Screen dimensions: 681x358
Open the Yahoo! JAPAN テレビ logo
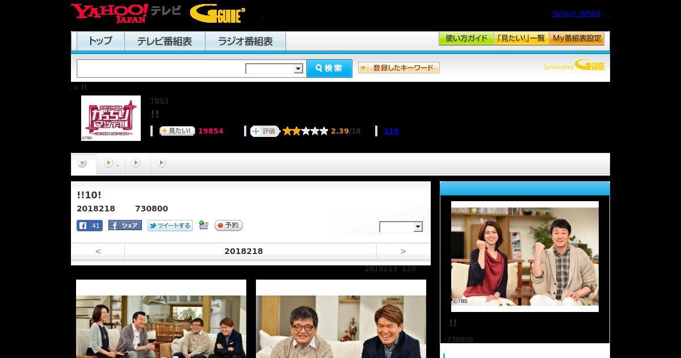(x=126, y=13)
